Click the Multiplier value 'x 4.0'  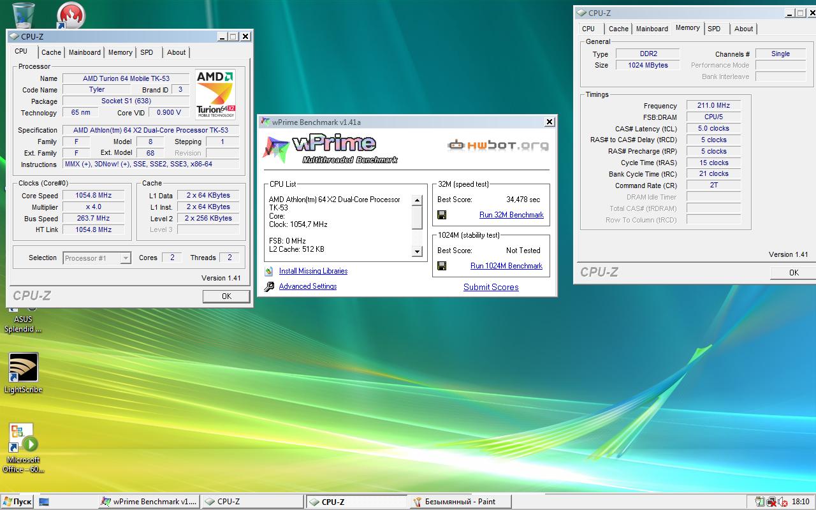tap(94, 207)
